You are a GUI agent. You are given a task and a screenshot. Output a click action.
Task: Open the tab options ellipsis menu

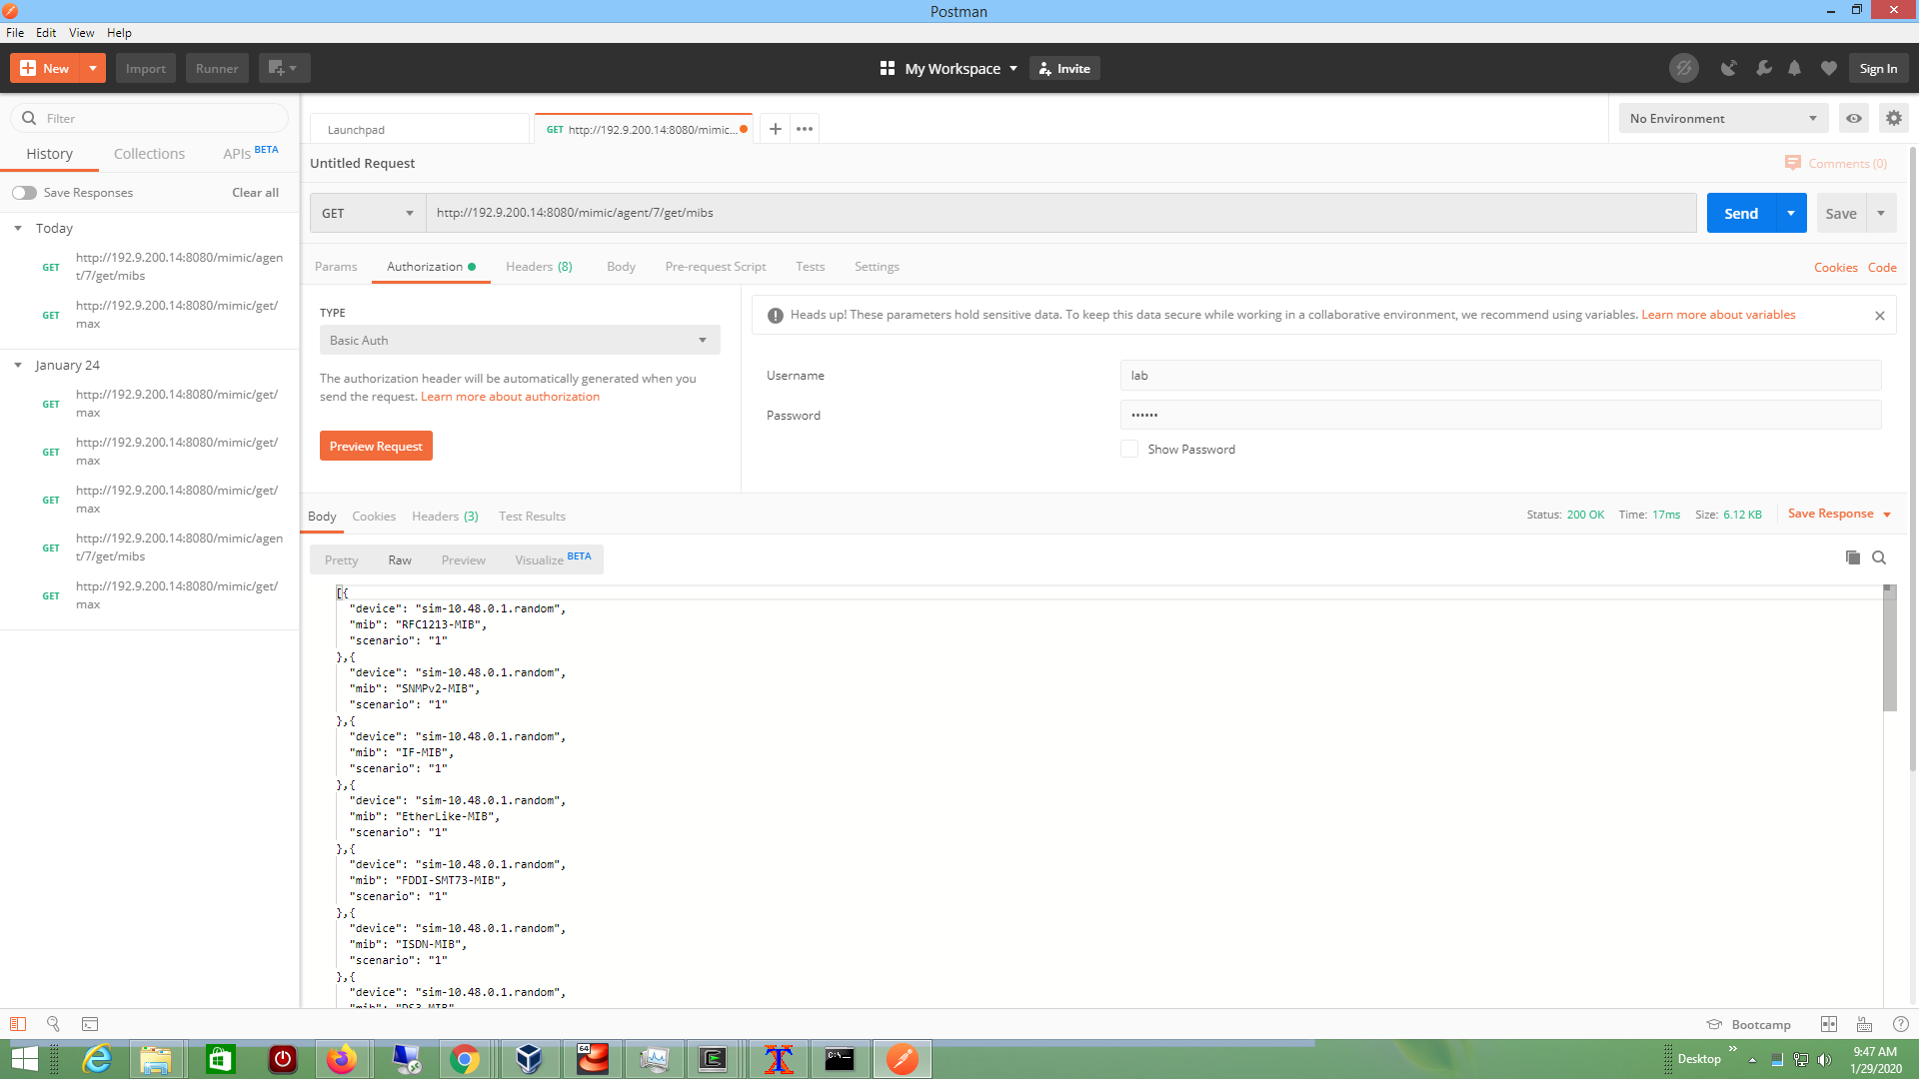[805, 129]
